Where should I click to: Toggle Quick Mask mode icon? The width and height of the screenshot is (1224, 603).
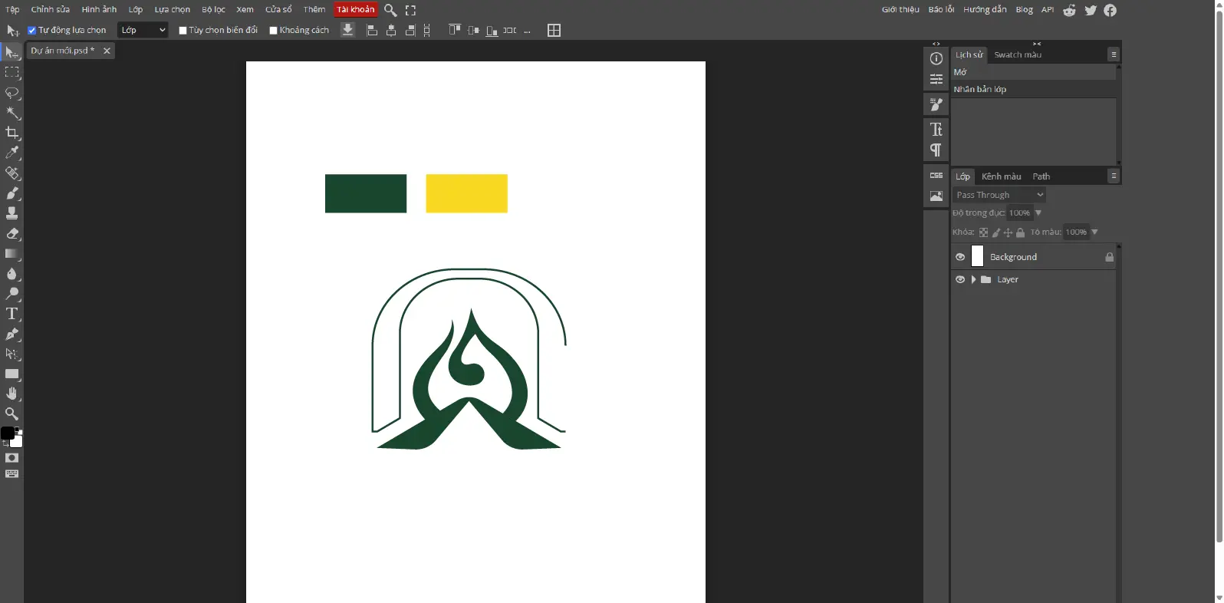[x=12, y=458]
